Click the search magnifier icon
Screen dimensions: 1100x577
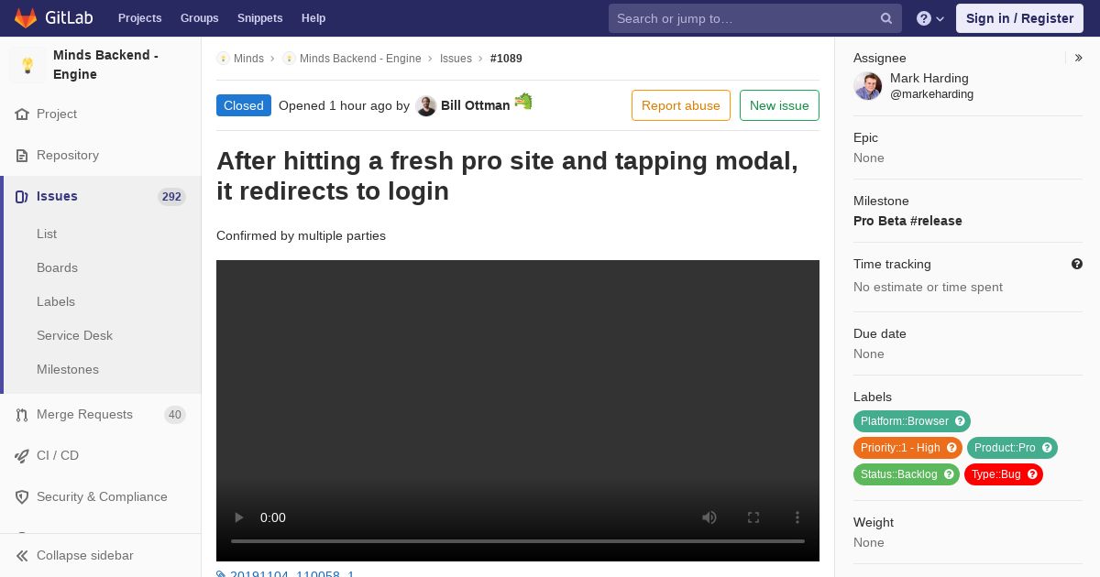click(x=886, y=18)
